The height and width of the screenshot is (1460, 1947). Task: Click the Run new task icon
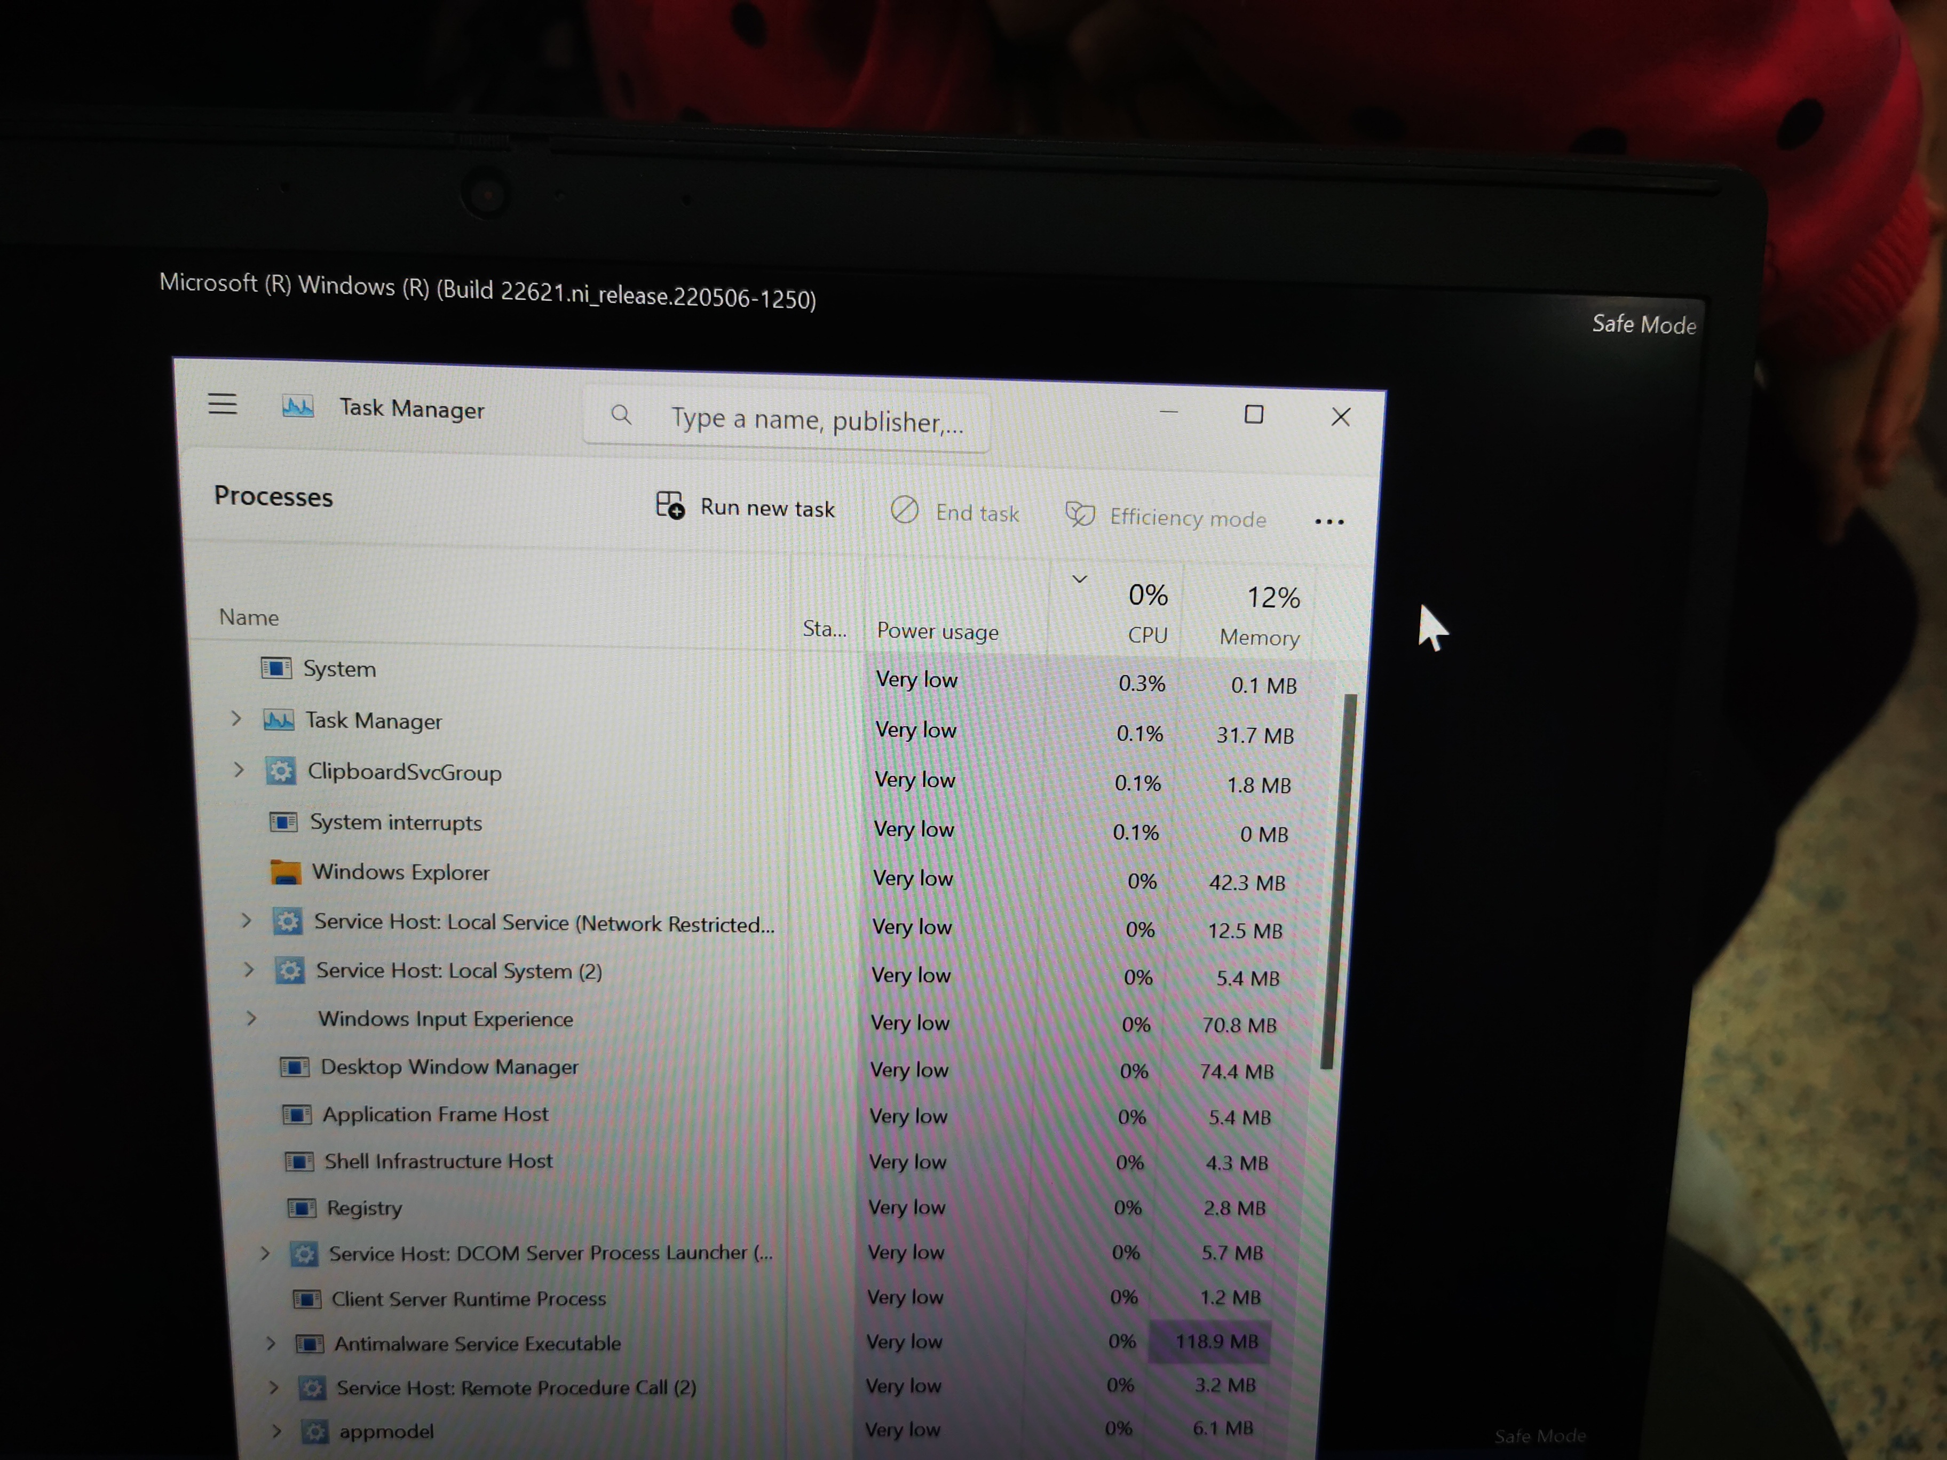(670, 505)
